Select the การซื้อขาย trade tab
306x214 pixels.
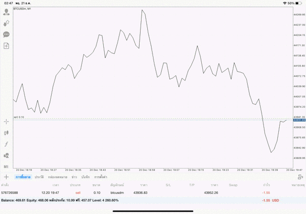pos(23,177)
